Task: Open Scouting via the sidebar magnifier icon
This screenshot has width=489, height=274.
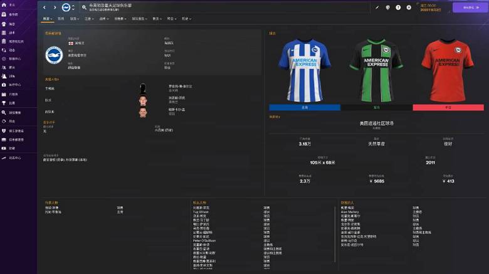Action: (4, 113)
